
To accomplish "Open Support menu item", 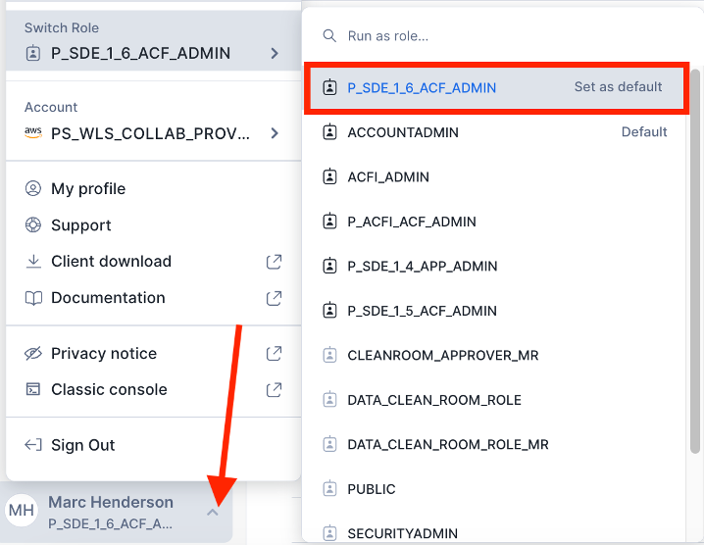I will click(153, 224).
